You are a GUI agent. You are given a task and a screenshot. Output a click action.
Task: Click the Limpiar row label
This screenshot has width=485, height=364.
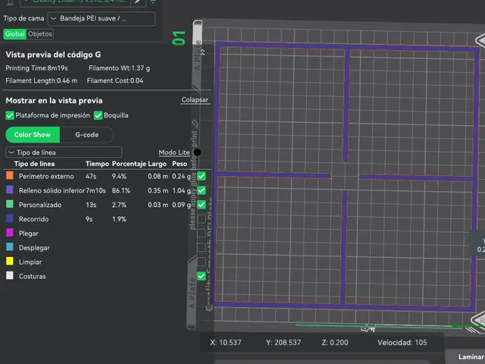(30, 262)
